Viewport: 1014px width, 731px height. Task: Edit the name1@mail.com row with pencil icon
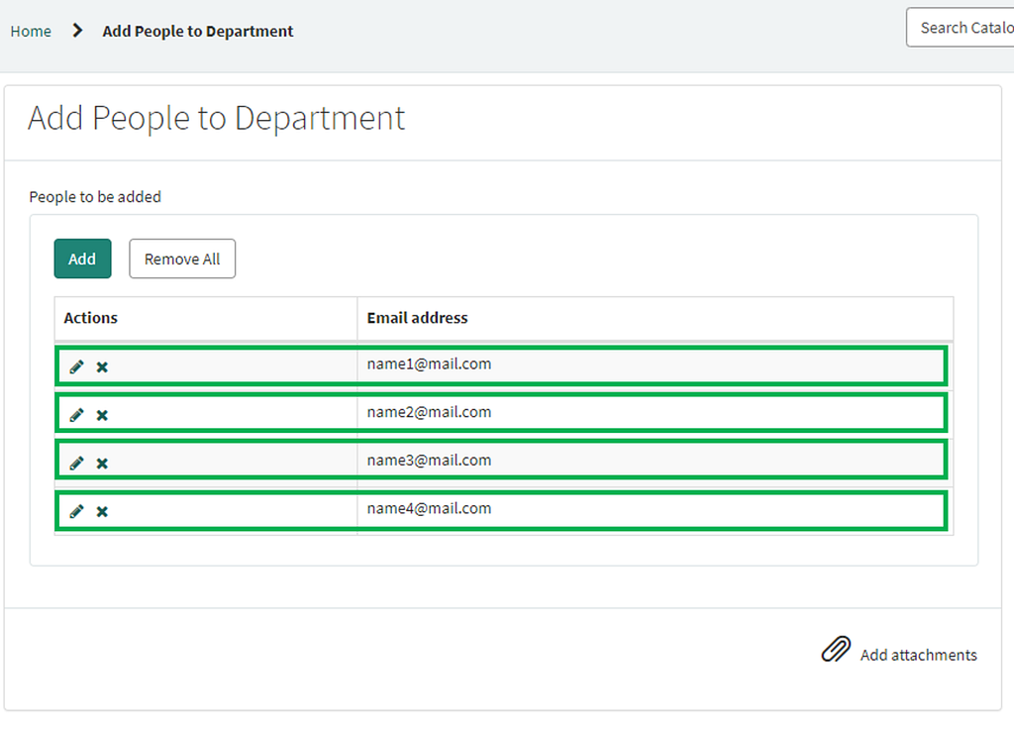(x=76, y=366)
